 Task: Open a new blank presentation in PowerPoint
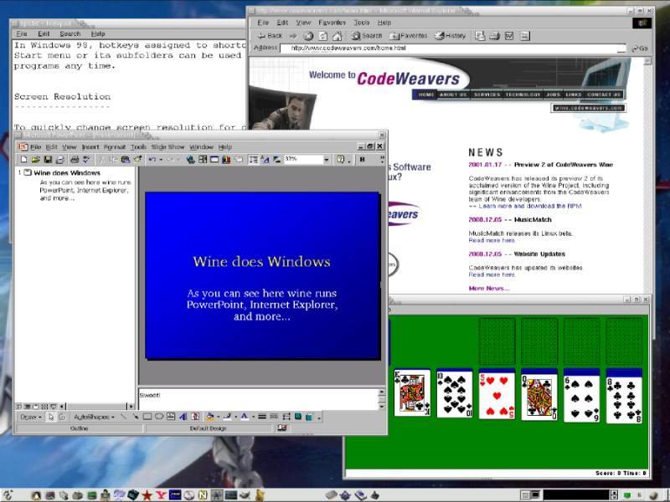pyautogui.click(x=23, y=159)
